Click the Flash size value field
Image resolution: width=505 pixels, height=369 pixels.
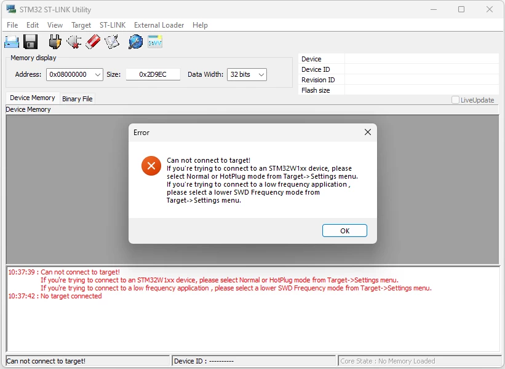[x=421, y=90]
